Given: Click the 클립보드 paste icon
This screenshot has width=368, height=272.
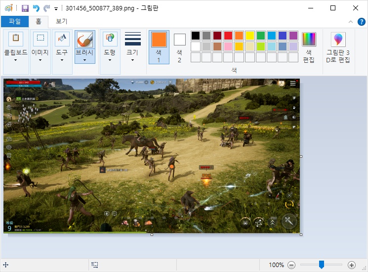Looking at the screenshot, I should click(x=16, y=39).
